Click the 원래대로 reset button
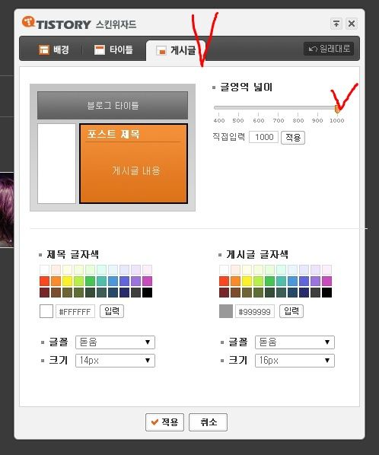 pos(329,49)
